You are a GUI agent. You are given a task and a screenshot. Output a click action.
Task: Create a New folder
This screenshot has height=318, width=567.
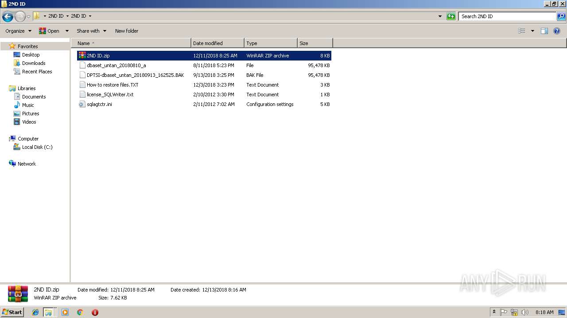tap(127, 31)
